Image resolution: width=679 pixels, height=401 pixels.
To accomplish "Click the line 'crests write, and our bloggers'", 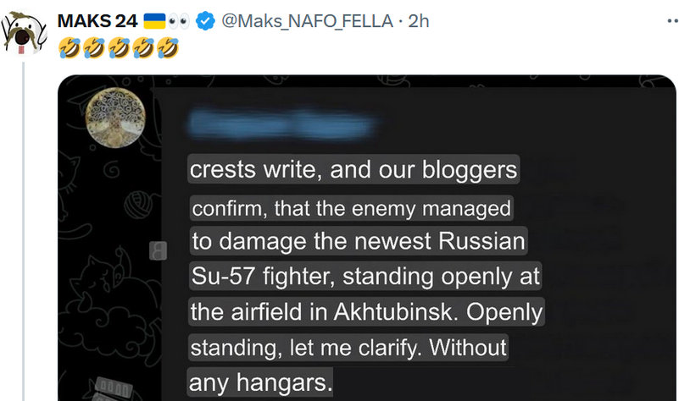I will pos(353,170).
